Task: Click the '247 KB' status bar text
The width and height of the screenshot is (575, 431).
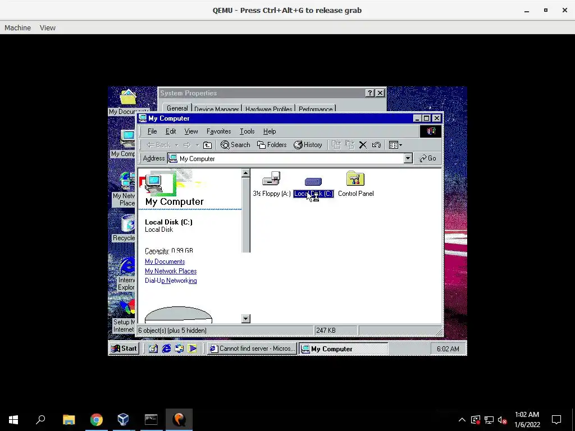Action: [x=326, y=331]
